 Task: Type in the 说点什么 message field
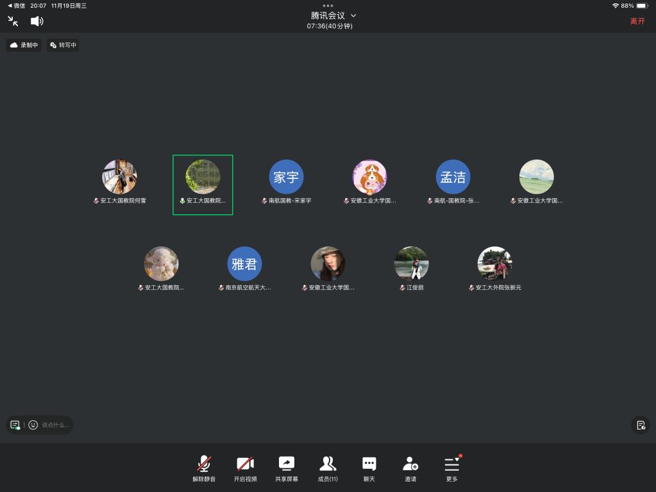coord(55,425)
